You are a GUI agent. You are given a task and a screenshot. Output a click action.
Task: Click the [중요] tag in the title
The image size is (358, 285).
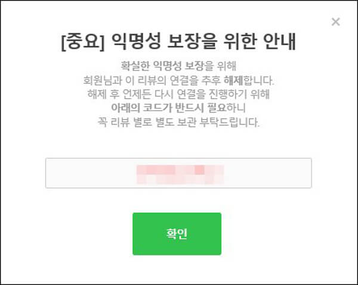pos(83,42)
